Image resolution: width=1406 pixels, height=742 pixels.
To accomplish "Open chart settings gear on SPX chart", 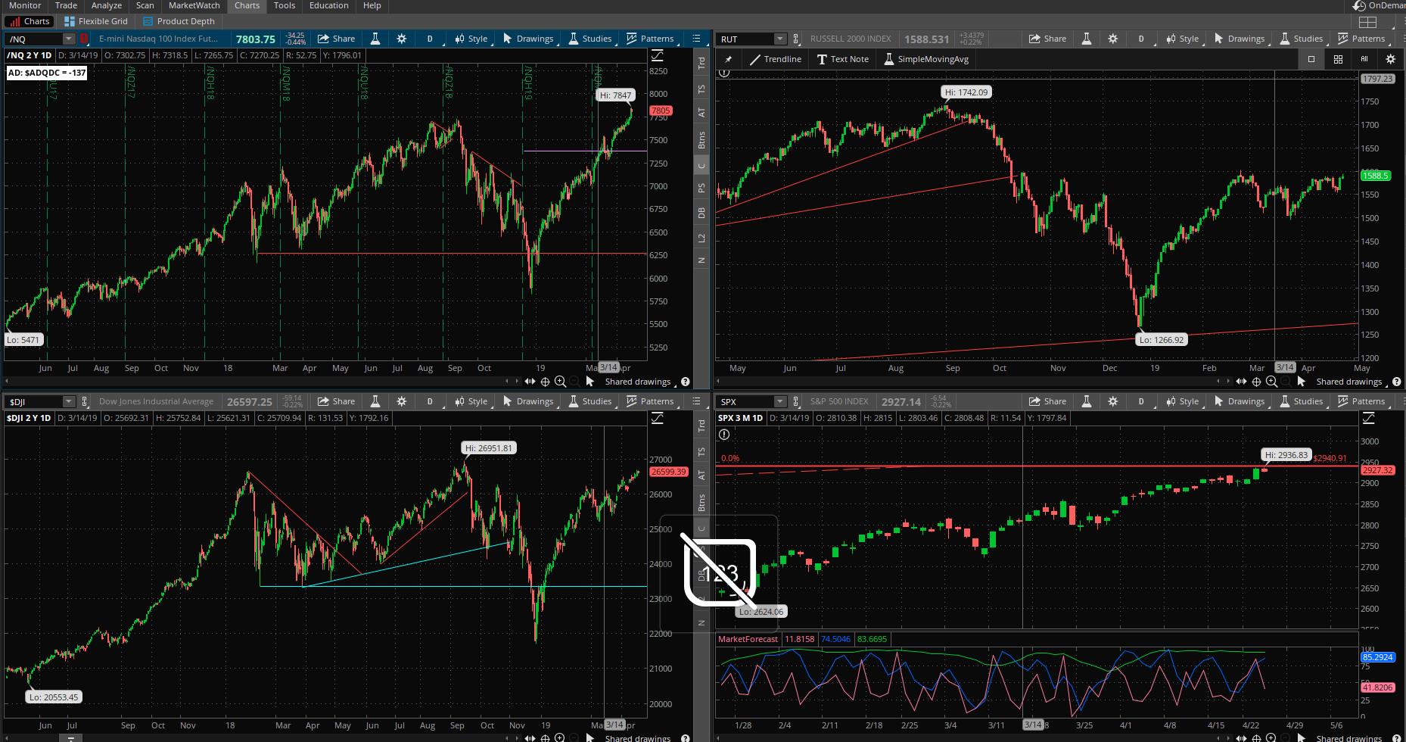I will coord(1112,401).
